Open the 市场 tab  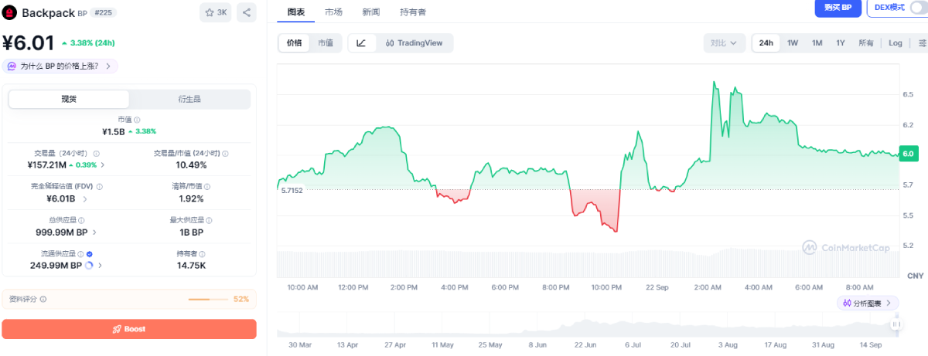(x=333, y=12)
